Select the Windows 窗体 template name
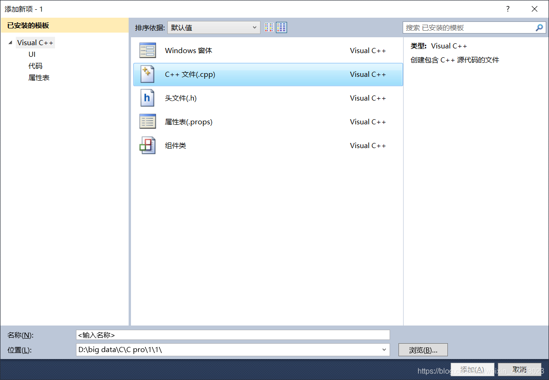This screenshot has width=549, height=380. point(188,50)
